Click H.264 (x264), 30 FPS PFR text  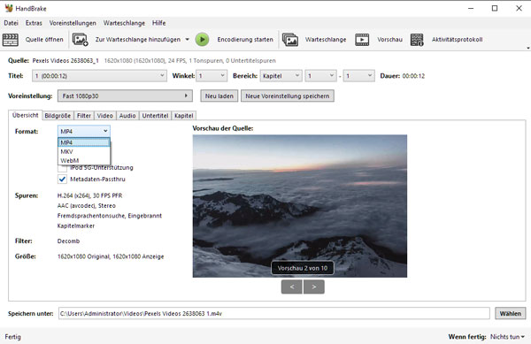(x=89, y=195)
